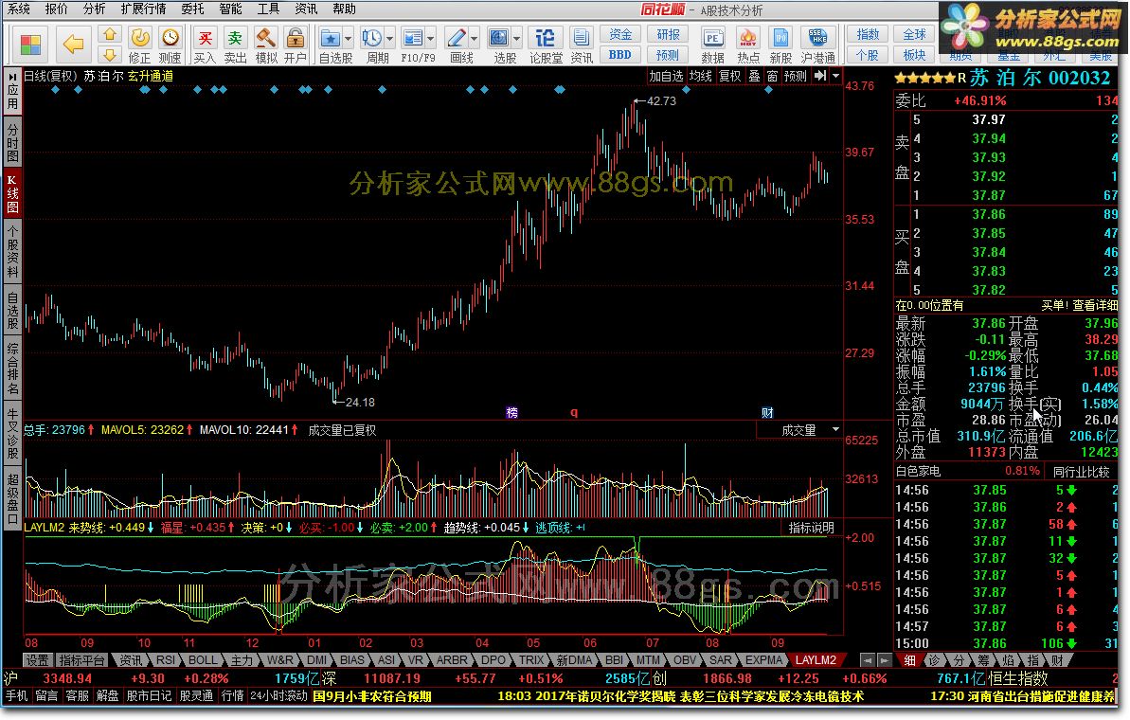Open the 报价 menu
The height and width of the screenshot is (720, 1130).
point(56,9)
